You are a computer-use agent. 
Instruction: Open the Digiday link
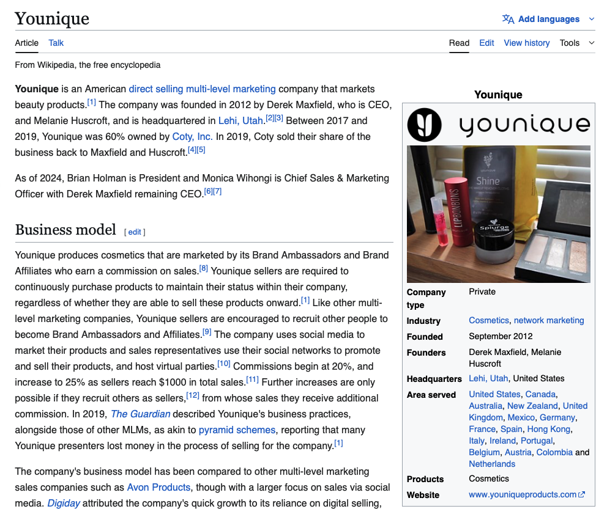[64, 504]
